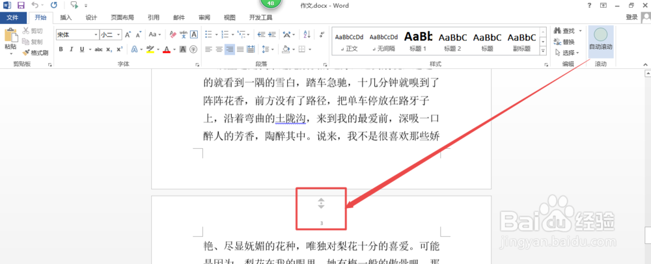Switch to the 引用 tab

(153, 18)
